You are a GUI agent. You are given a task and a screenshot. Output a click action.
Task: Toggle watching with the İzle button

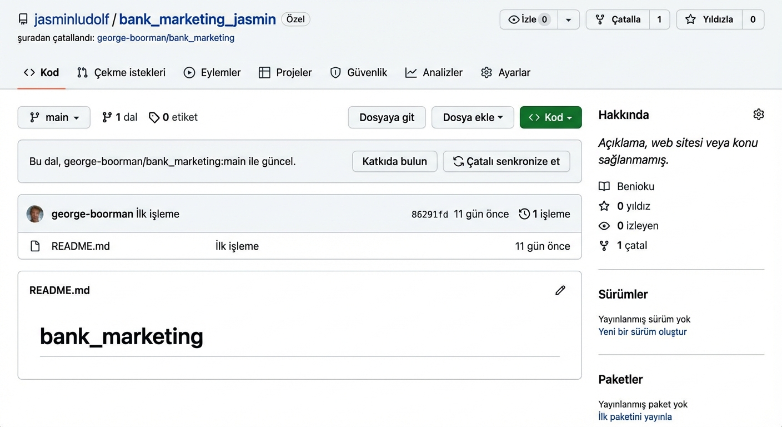[528, 19]
